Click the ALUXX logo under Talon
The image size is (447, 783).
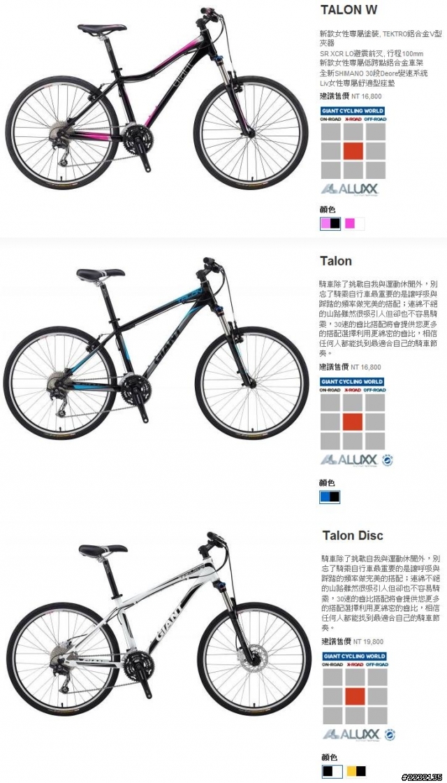[349, 460]
